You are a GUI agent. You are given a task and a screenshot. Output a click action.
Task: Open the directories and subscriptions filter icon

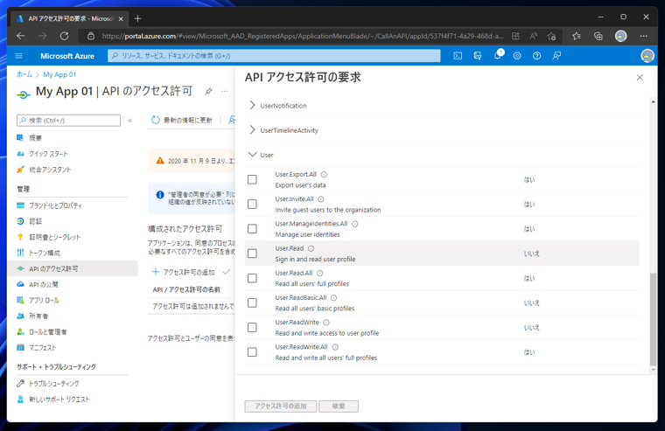478,56
